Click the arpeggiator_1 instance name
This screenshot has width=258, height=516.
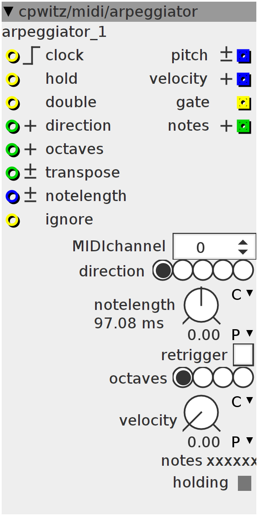(x=54, y=32)
